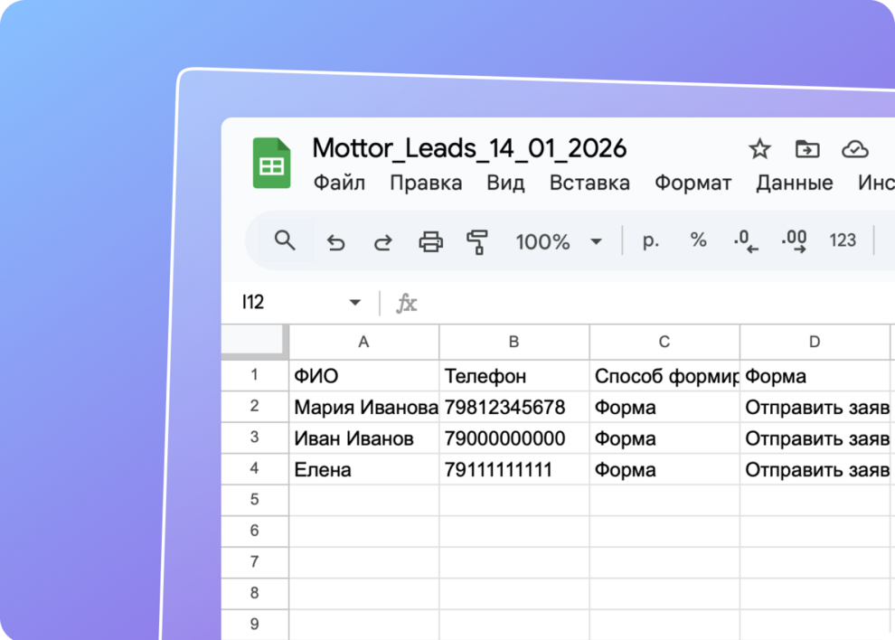Click the move to folder icon

tap(806, 149)
